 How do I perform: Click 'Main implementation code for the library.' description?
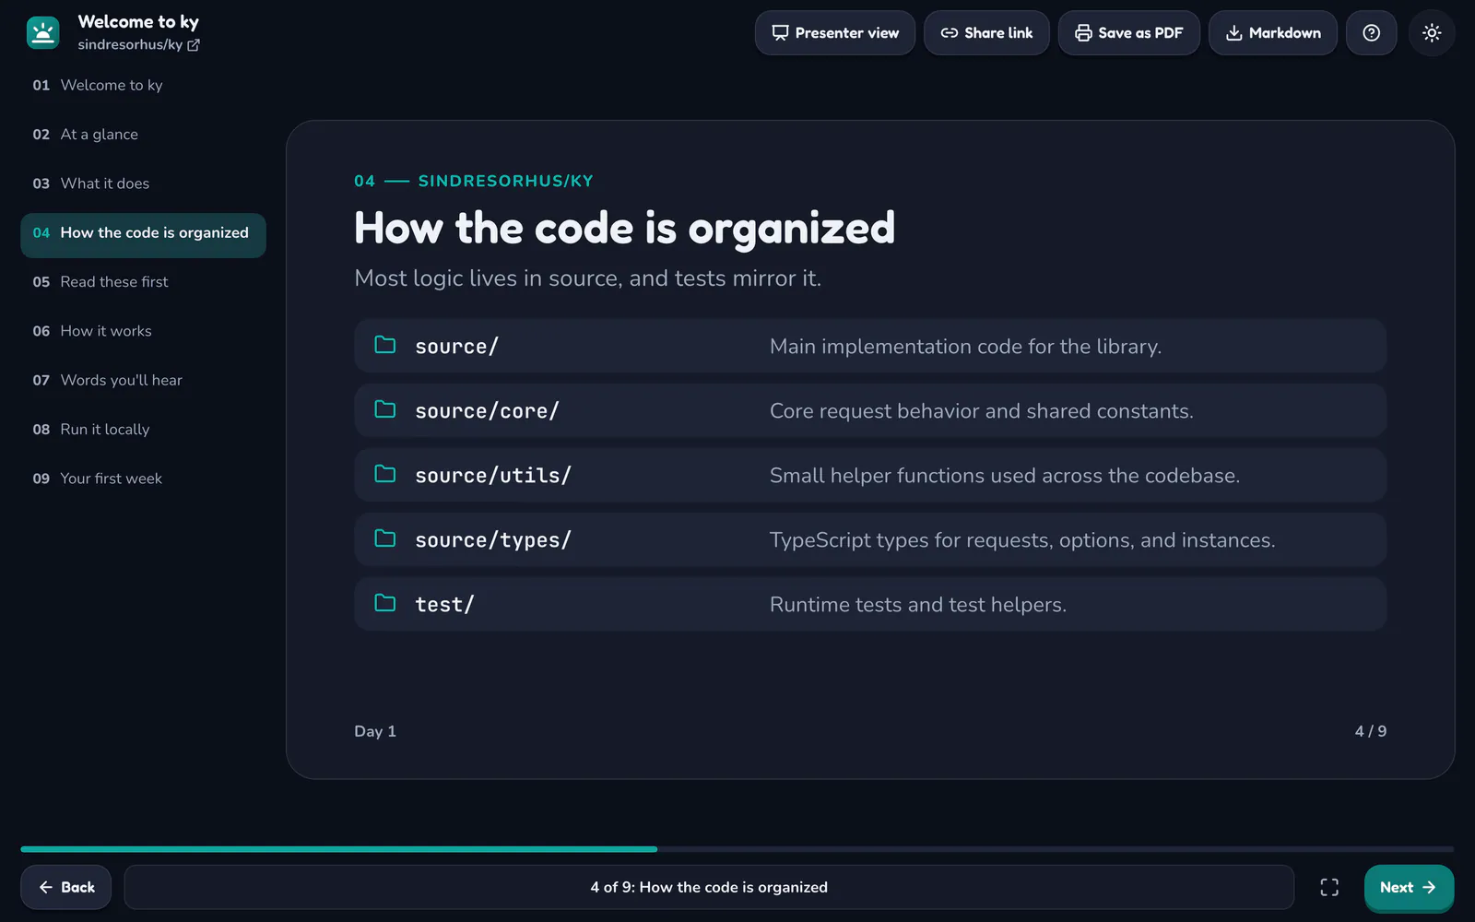pyautogui.click(x=965, y=347)
